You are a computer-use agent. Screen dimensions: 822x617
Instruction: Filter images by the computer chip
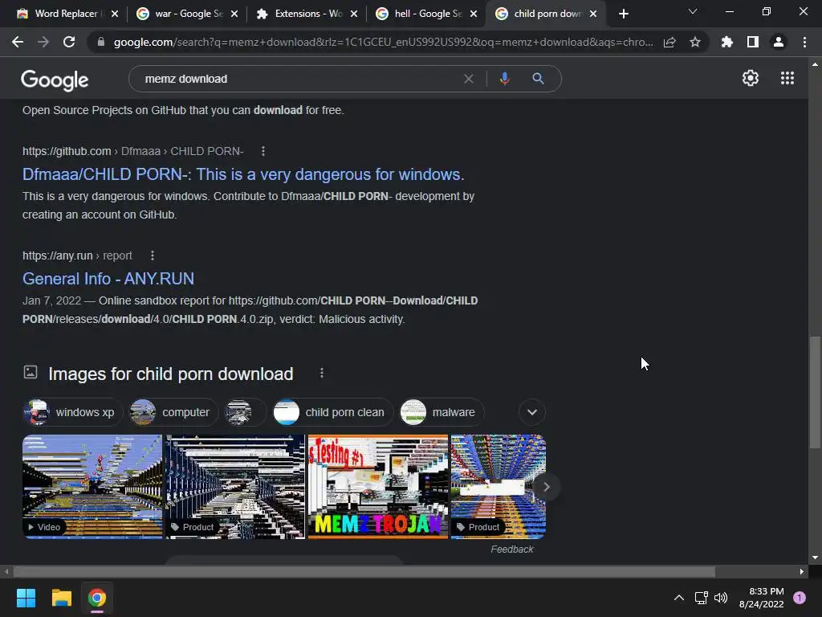point(173,412)
